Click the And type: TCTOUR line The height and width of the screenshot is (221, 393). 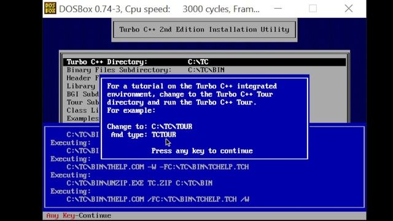pos(143,134)
